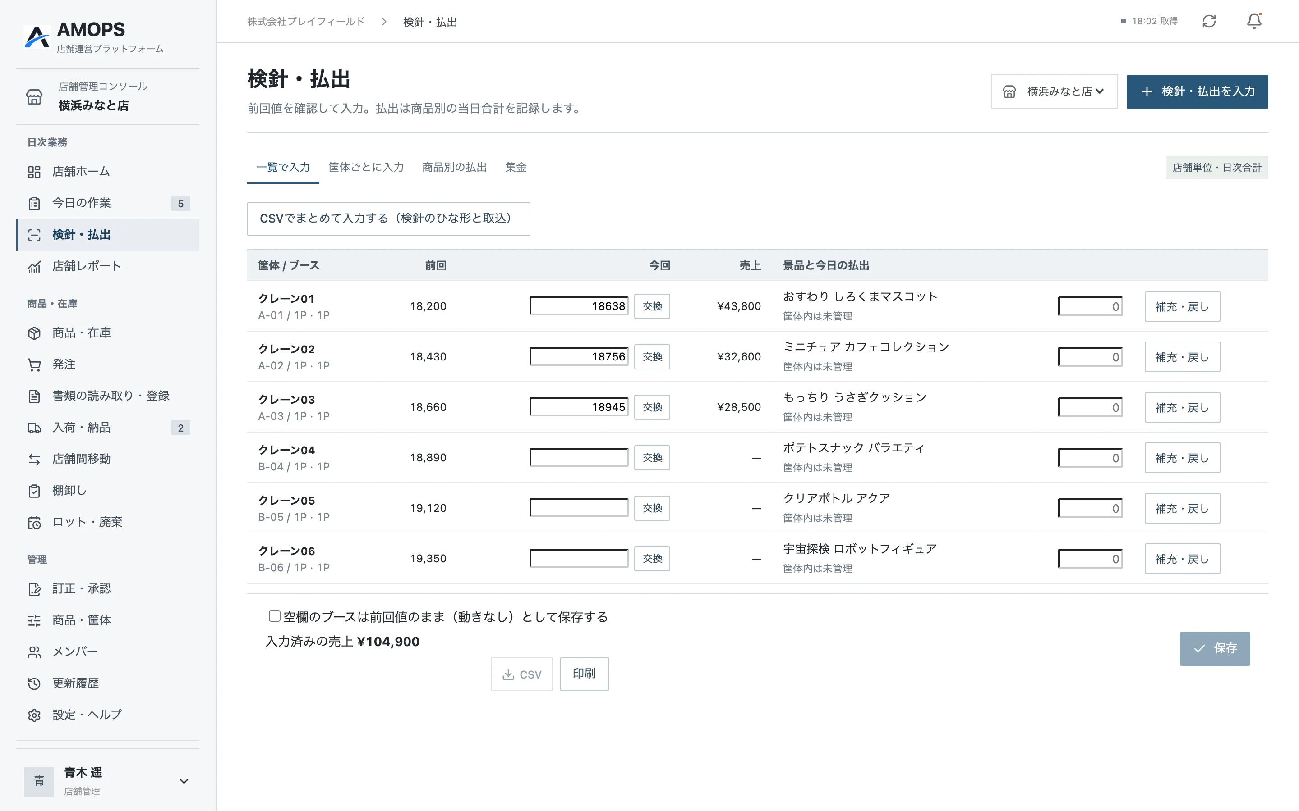Go to 今日の作業 in sidebar
This screenshot has width=1299, height=811.
108,203
